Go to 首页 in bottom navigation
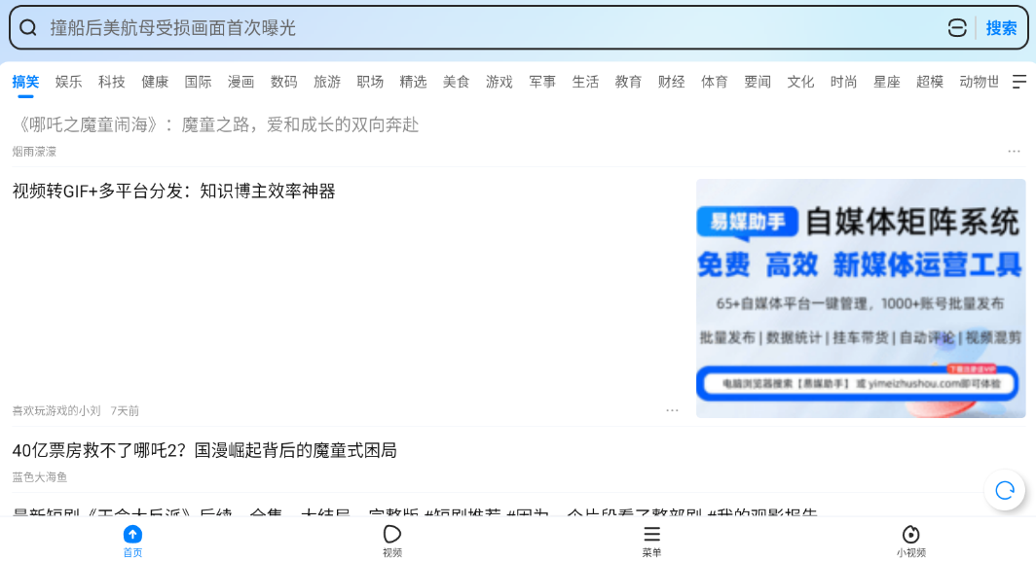Screen dimensions: 1036x561 point(132,542)
